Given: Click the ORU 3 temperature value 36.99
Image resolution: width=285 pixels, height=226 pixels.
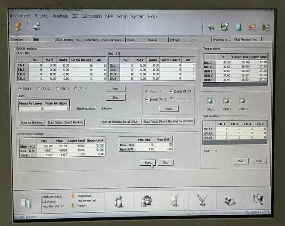Looking at the screenshot, I should pyautogui.click(x=223, y=80).
